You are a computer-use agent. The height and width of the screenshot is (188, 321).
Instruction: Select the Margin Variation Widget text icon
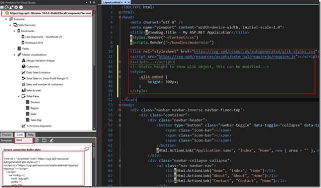click(x=24, y=60)
